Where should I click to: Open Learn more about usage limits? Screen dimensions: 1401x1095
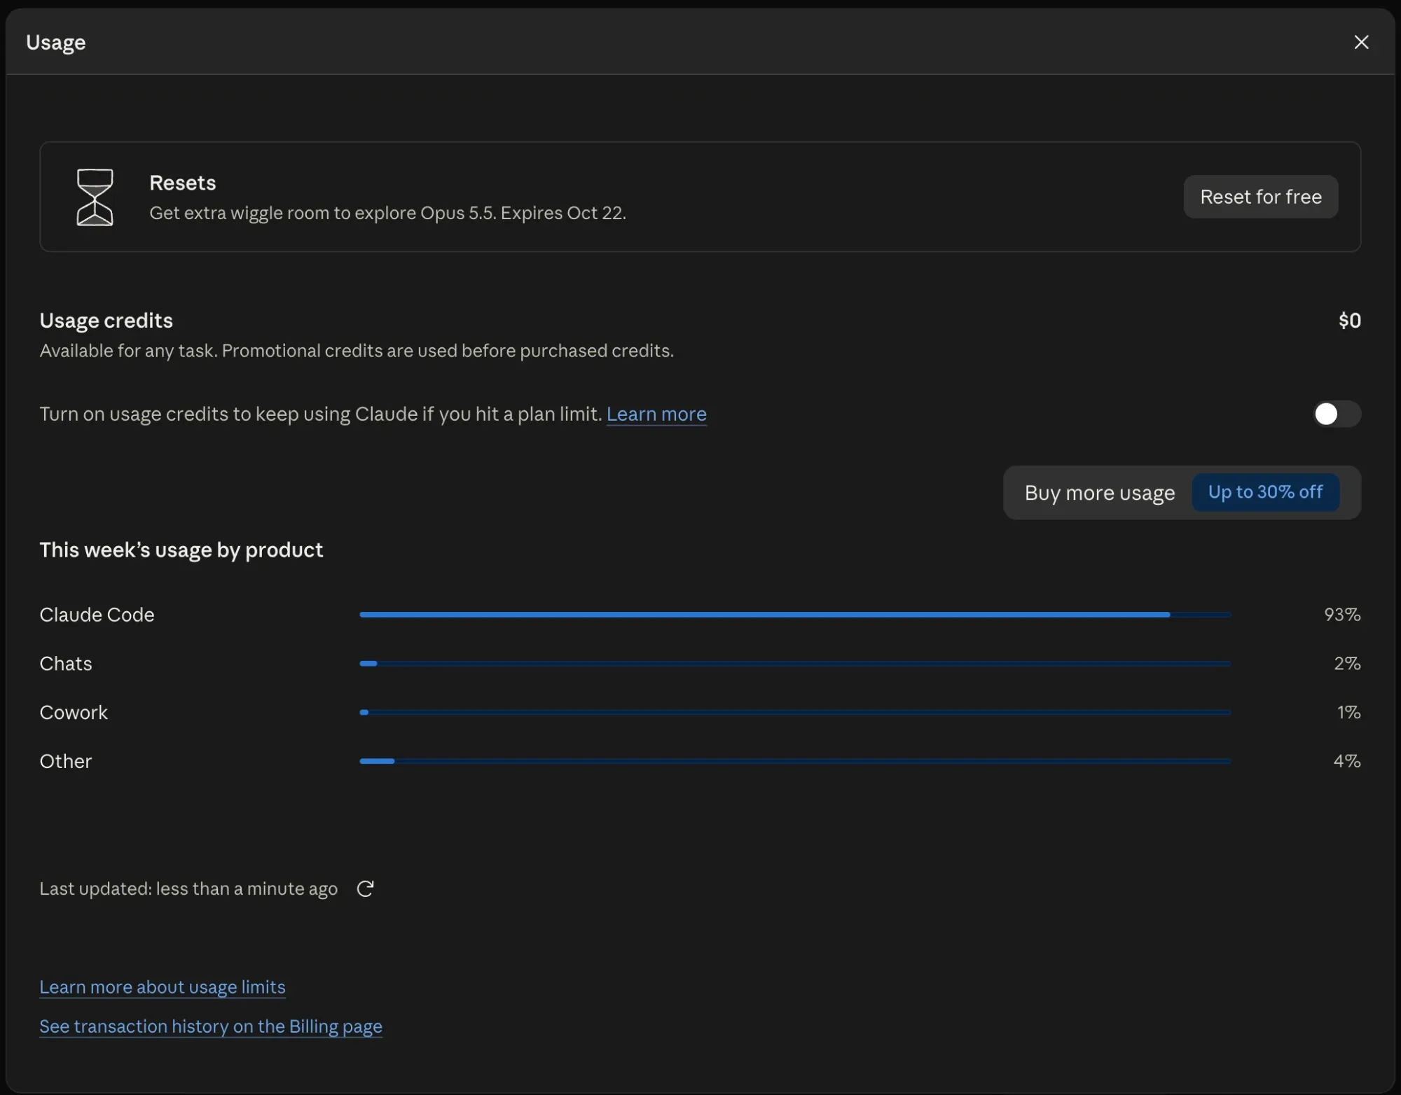click(163, 986)
